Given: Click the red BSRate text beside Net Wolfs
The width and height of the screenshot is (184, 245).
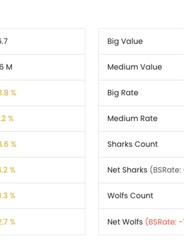Looking at the screenshot, I should (x=165, y=222).
